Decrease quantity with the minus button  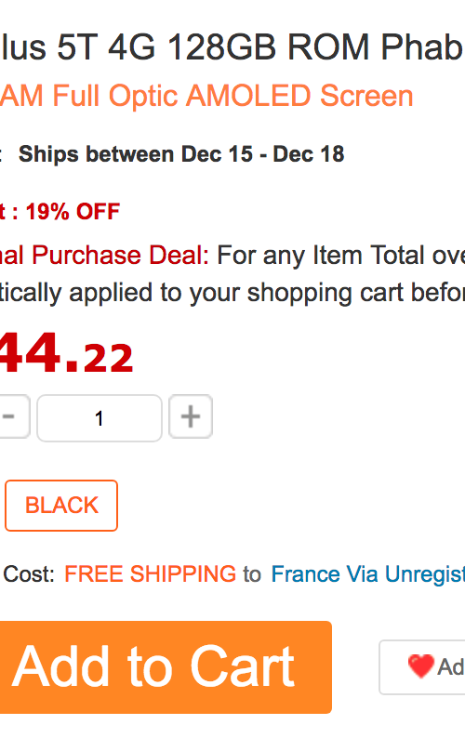(x=14, y=416)
